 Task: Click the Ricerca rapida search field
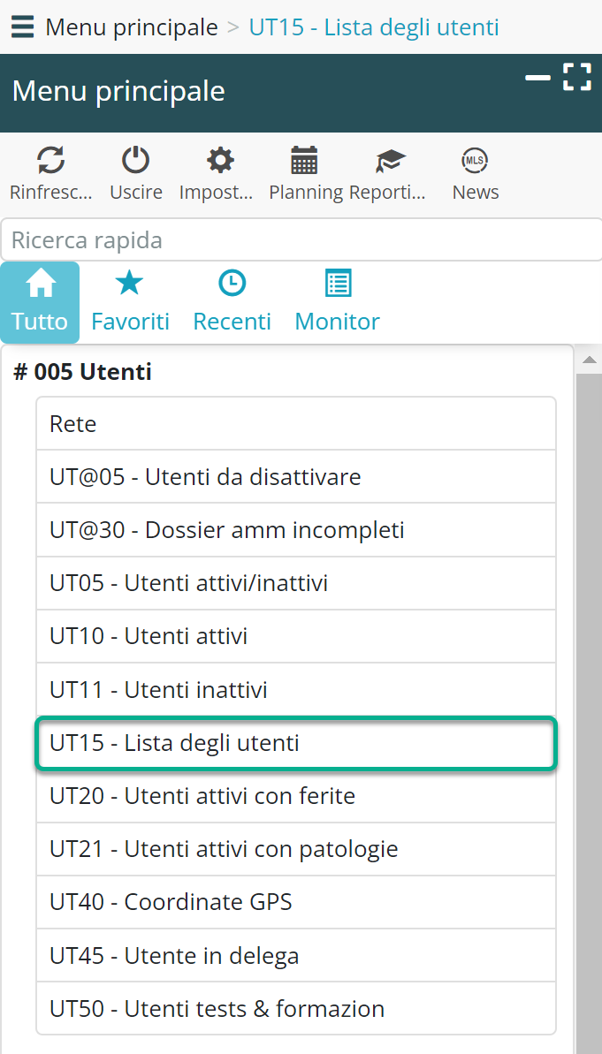pos(301,240)
